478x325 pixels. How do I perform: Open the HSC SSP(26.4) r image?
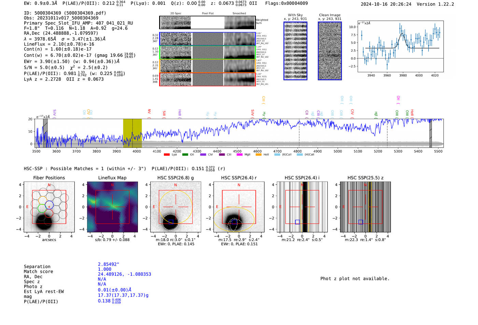point(239,207)
